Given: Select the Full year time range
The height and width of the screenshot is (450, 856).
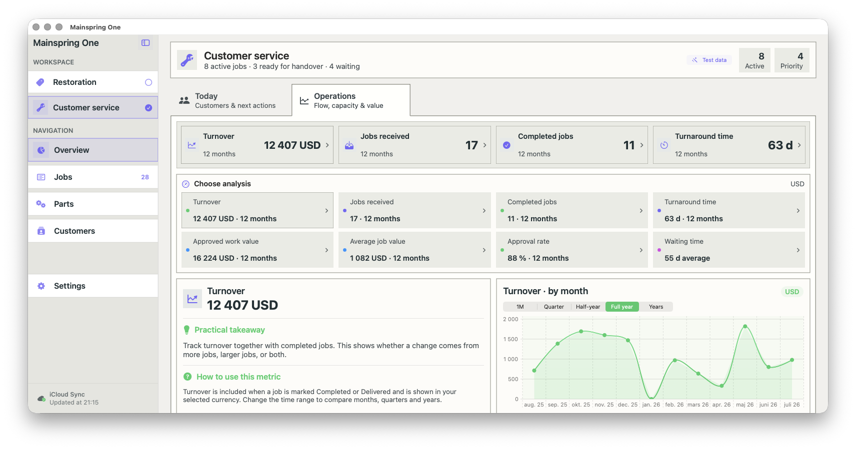Looking at the screenshot, I should tap(621, 307).
